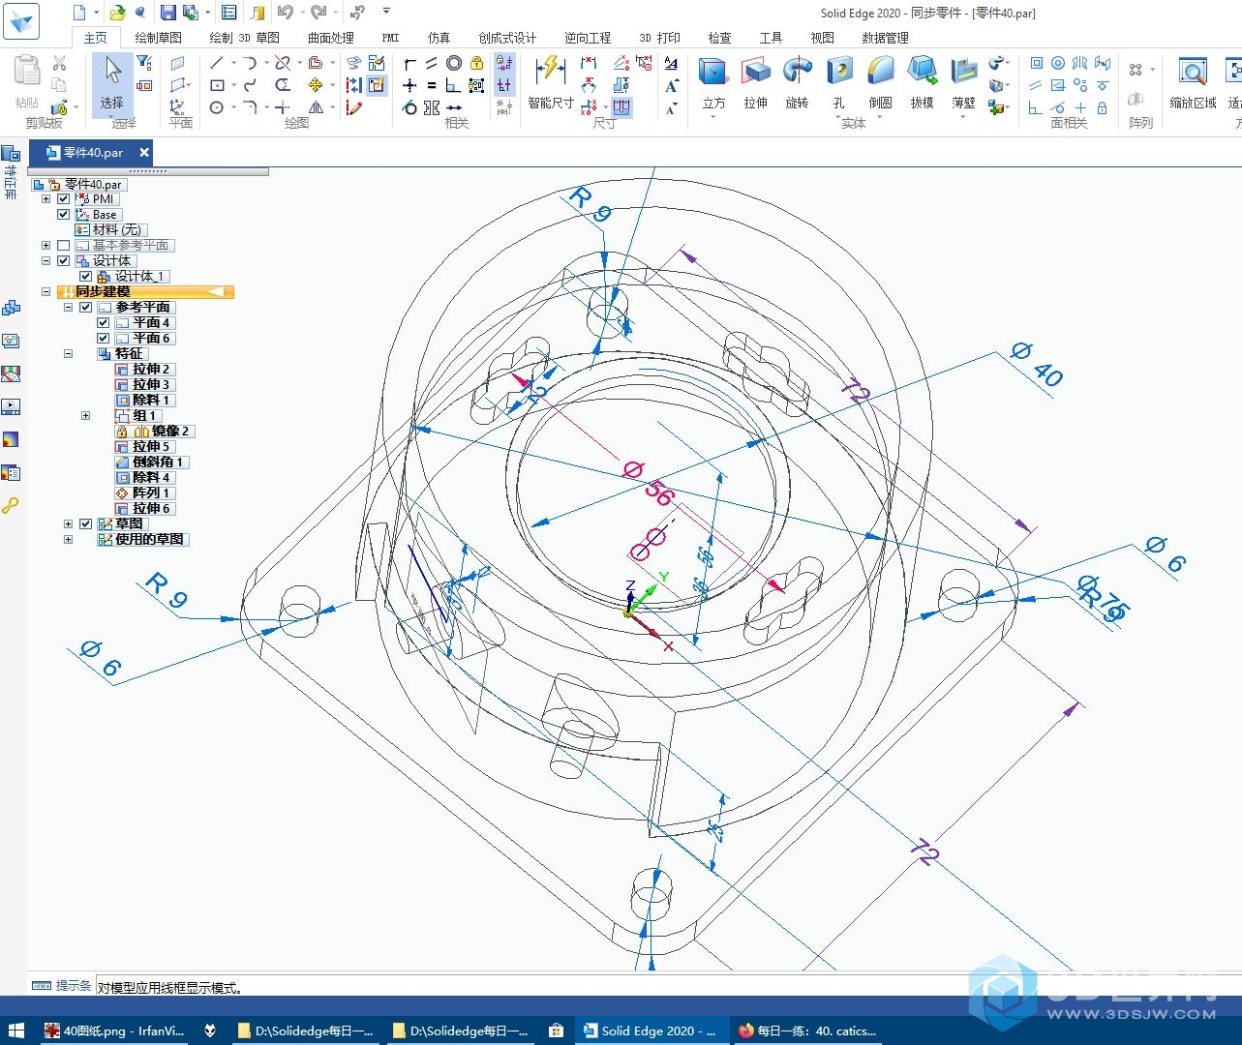Open the simulation playback sidebar icon

pyautogui.click(x=11, y=406)
